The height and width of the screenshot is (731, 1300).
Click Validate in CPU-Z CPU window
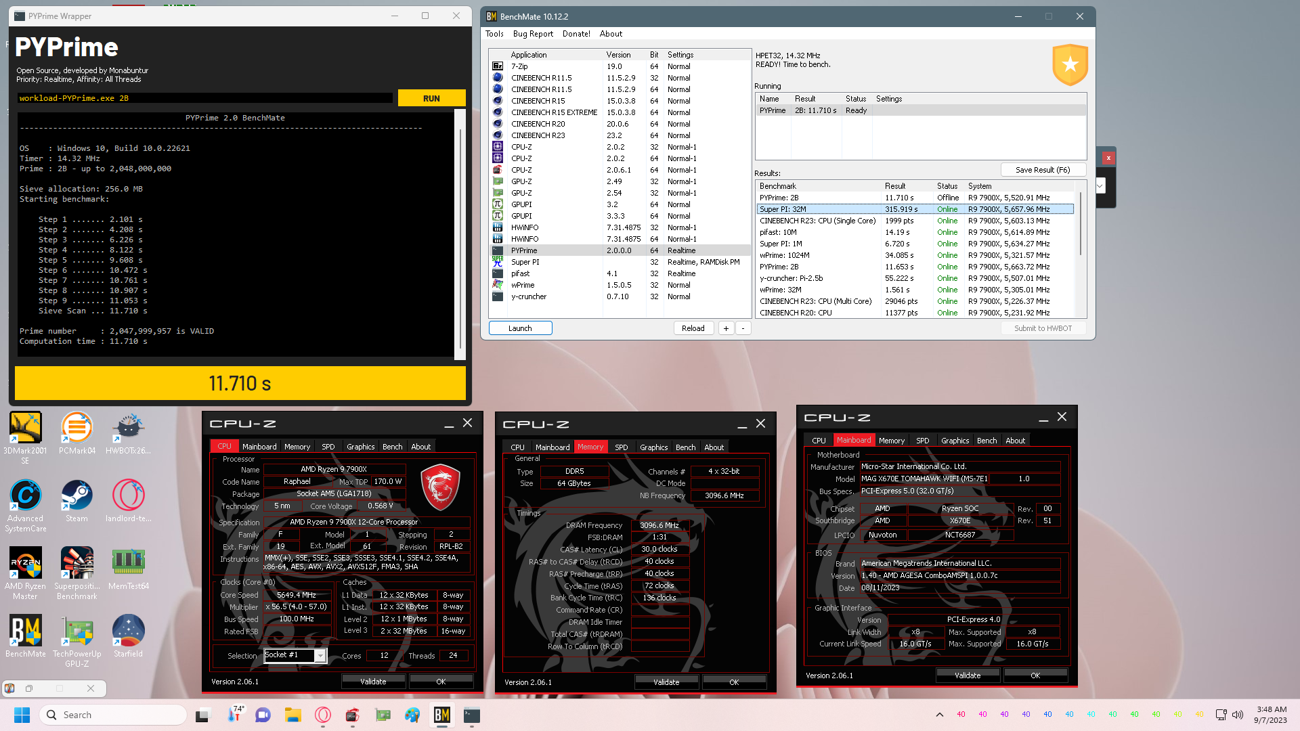pyautogui.click(x=373, y=682)
